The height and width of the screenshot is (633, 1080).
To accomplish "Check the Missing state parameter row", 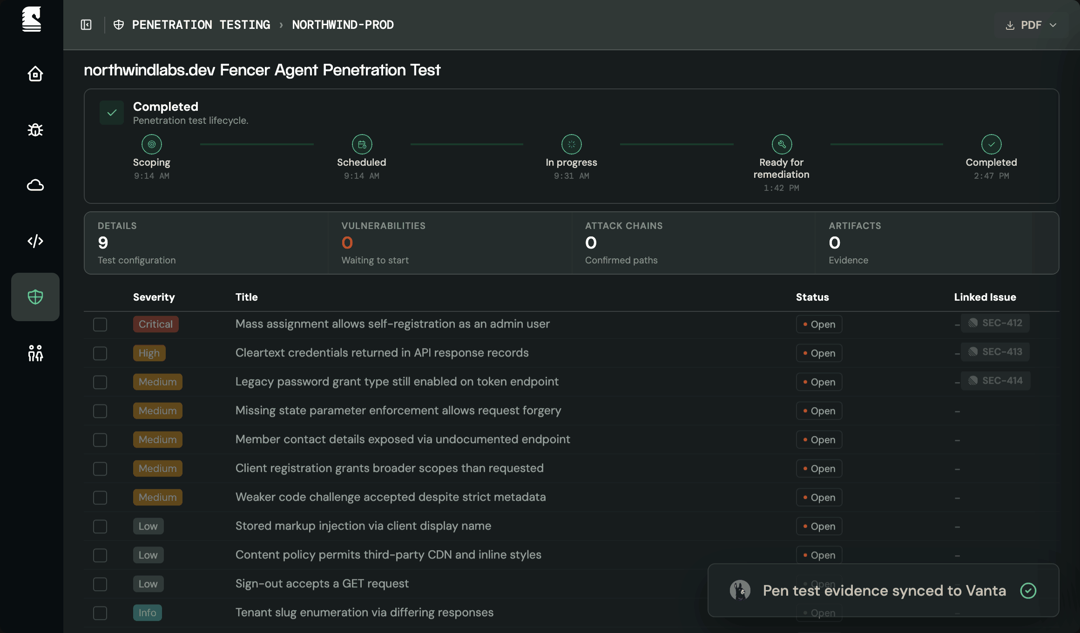I will coord(100,411).
